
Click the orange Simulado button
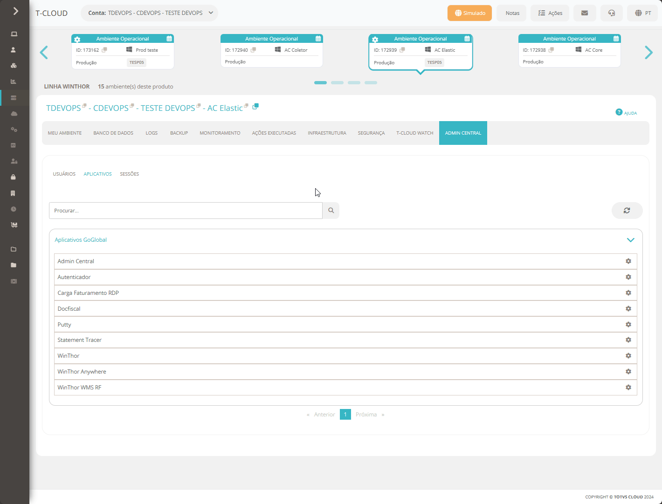[x=469, y=13]
